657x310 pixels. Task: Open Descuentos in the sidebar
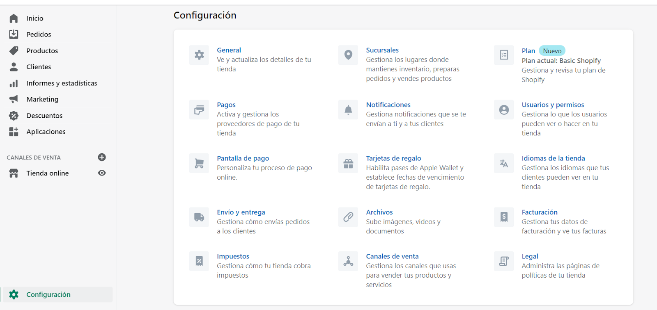pyautogui.click(x=44, y=116)
